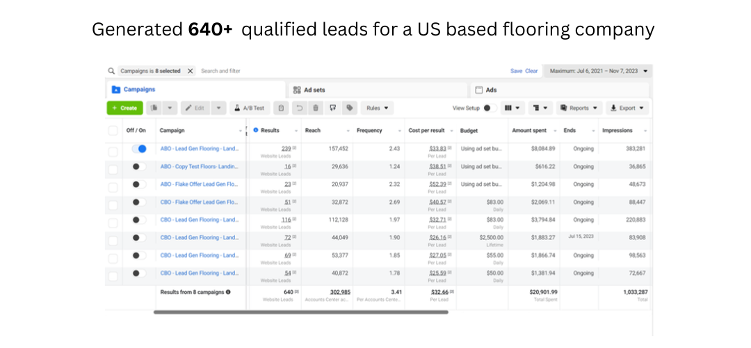This screenshot has width=751, height=348.
Task: Turn off the first ABO Lead Gen Flooring campaign
Action: (x=139, y=149)
